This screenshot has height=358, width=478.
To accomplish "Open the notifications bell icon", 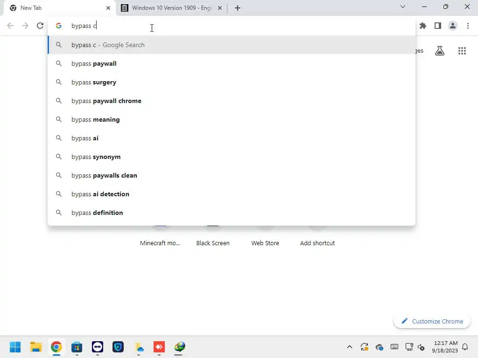I will coord(465,347).
